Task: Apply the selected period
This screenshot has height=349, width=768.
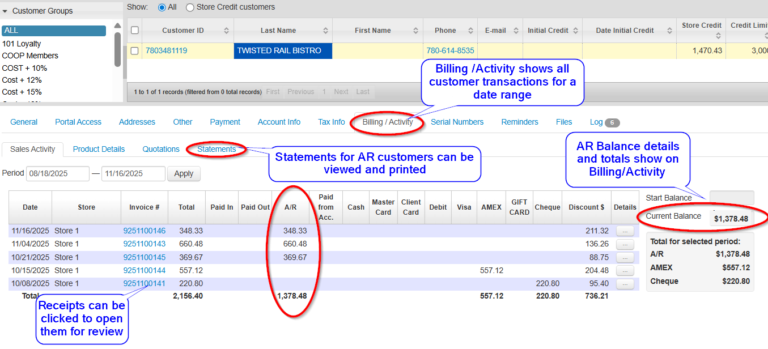Action: pyautogui.click(x=184, y=173)
